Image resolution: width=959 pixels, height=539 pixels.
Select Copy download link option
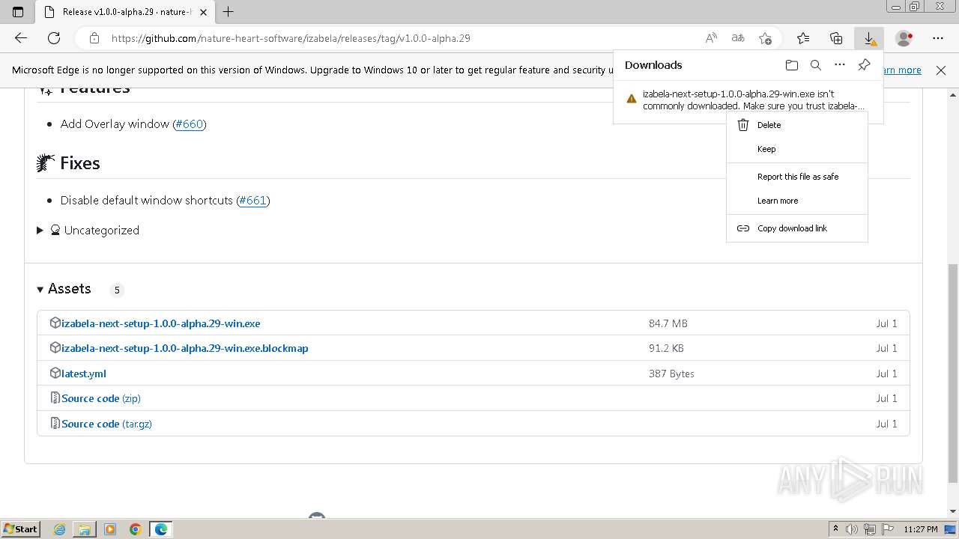coord(797,228)
